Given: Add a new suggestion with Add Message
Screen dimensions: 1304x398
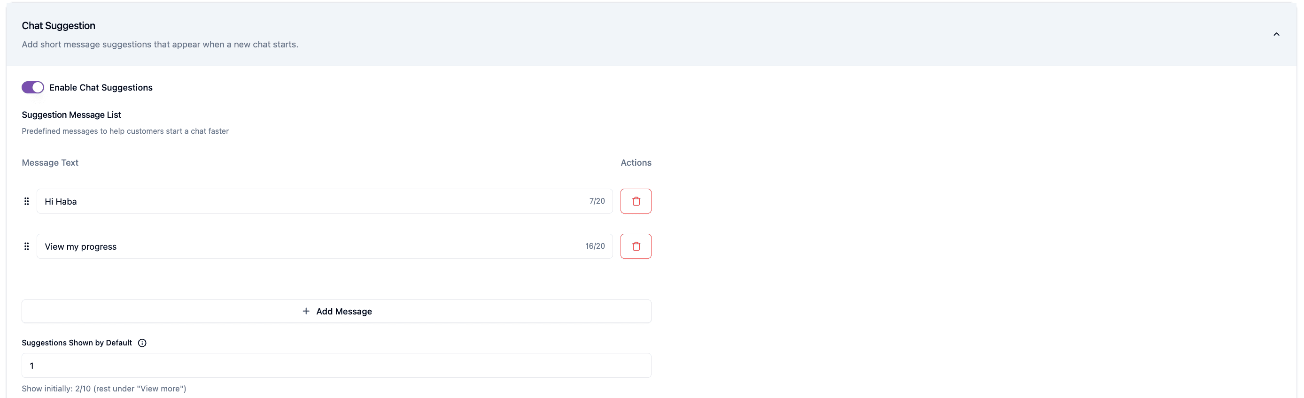Looking at the screenshot, I should [x=336, y=311].
